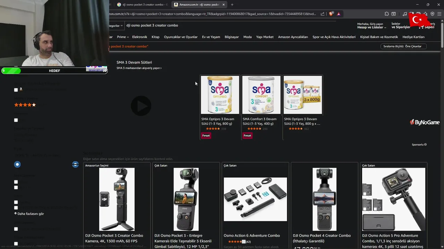
Task: Open DJI Osmo Pocket 3 Creator Combo title
Action: tap(114, 238)
